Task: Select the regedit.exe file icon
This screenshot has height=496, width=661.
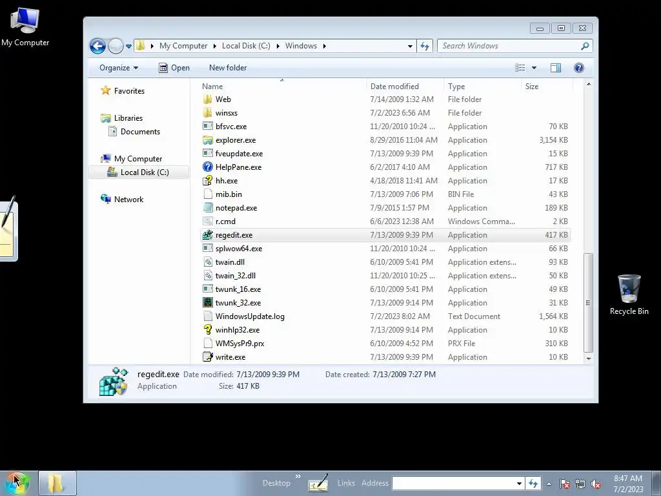Action: tap(207, 235)
